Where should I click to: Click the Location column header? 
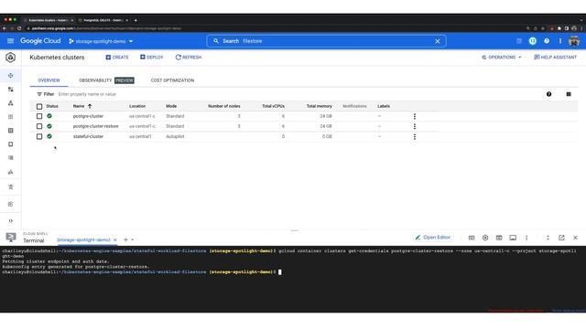[x=137, y=106]
